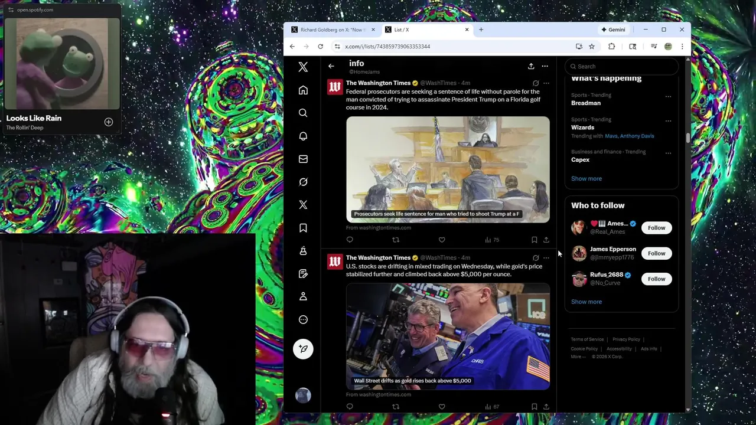This screenshot has width=756, height=425.
Task: Open the Creator Studio flask icon in sidebar
Action: [303, 251]
